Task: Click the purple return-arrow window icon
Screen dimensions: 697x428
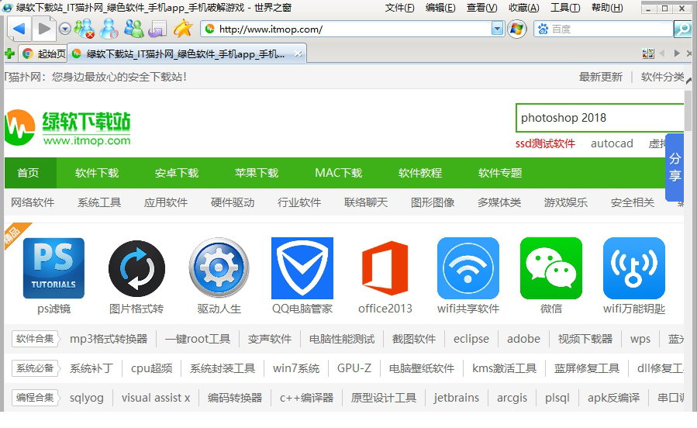Action: (x=157, y=29)
